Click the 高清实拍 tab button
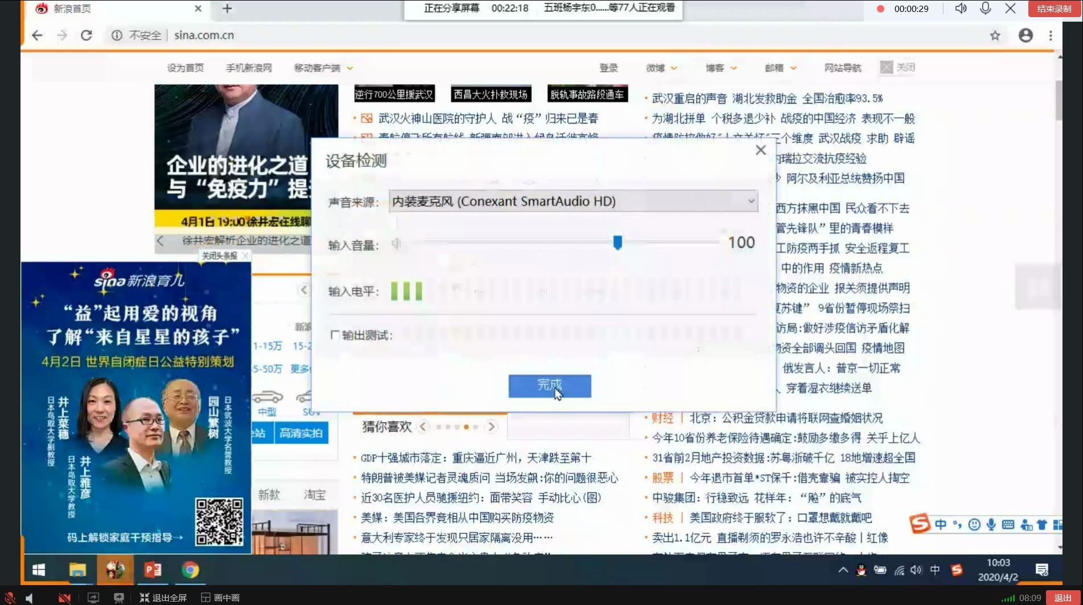Viewport: 1083px width, 605px height. click(301, 433)
